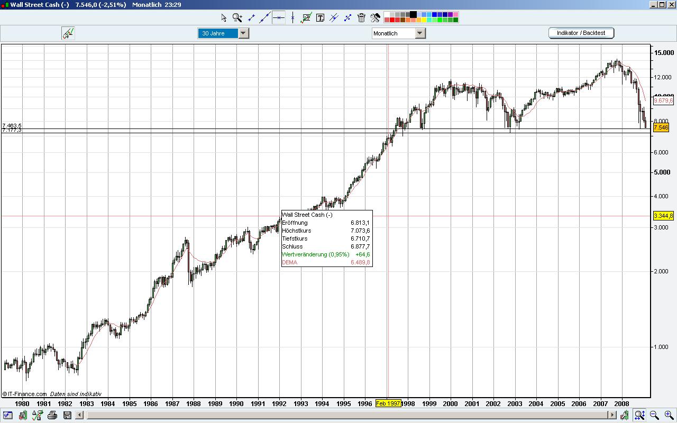Open the 30 Jahre time range dropdown
The width and height of the screenshot is (677, 423).
[243, 33]
